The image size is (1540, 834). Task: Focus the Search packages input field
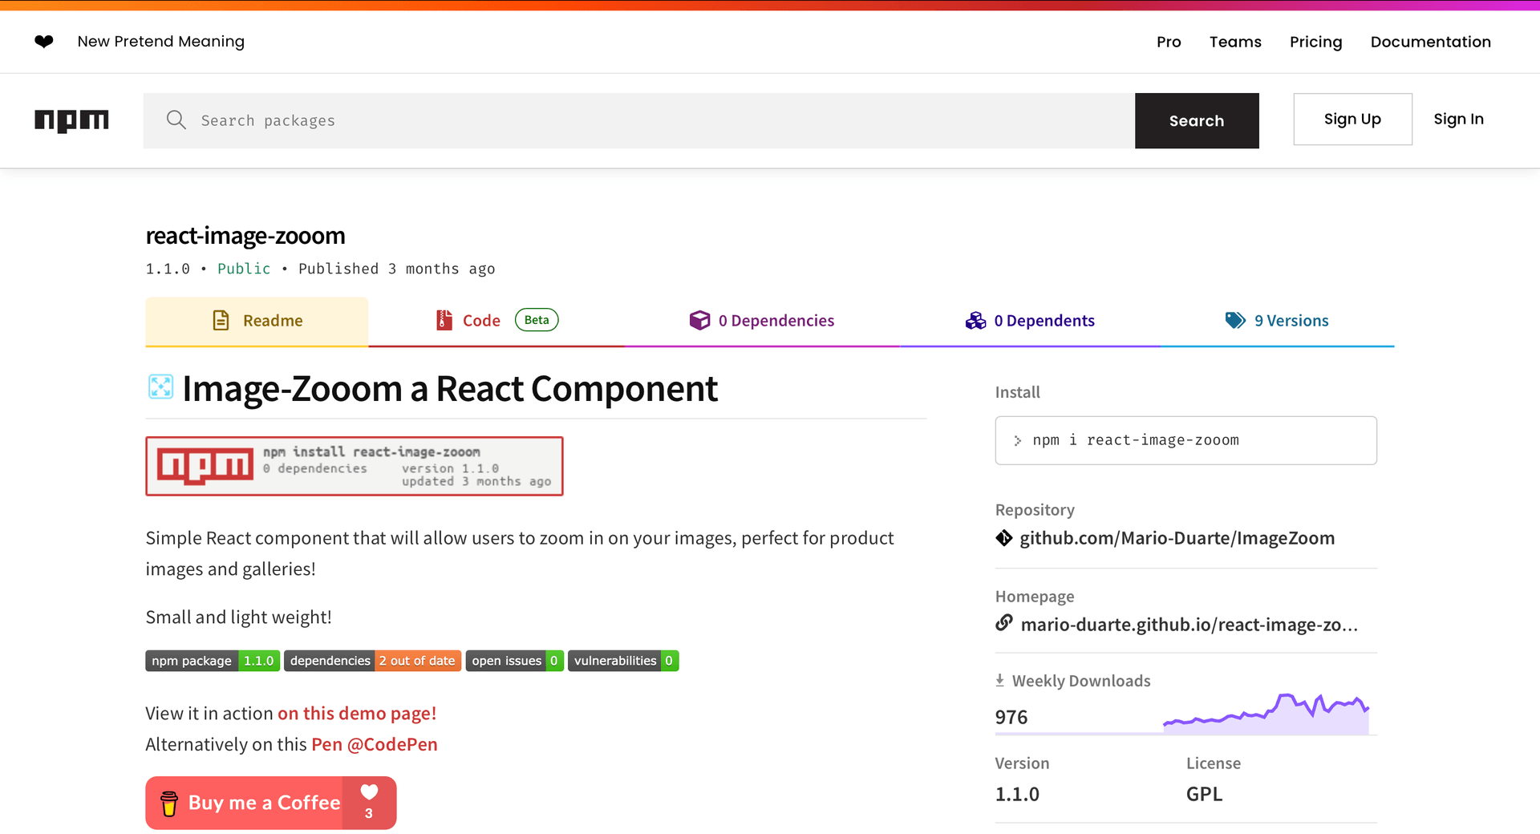coord(639,120)
